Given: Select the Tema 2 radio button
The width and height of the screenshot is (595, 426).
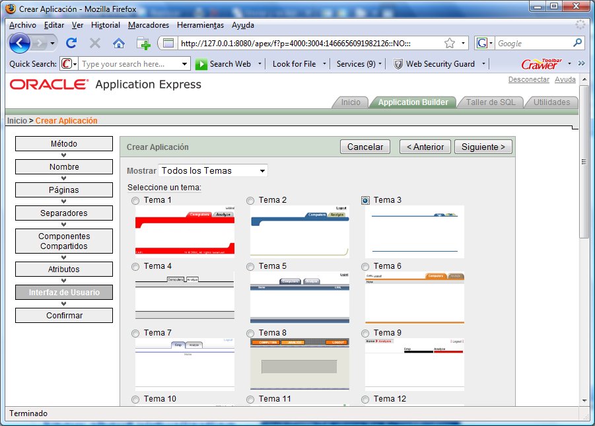Looking at the screenshot, I should [x=250, y=201].
